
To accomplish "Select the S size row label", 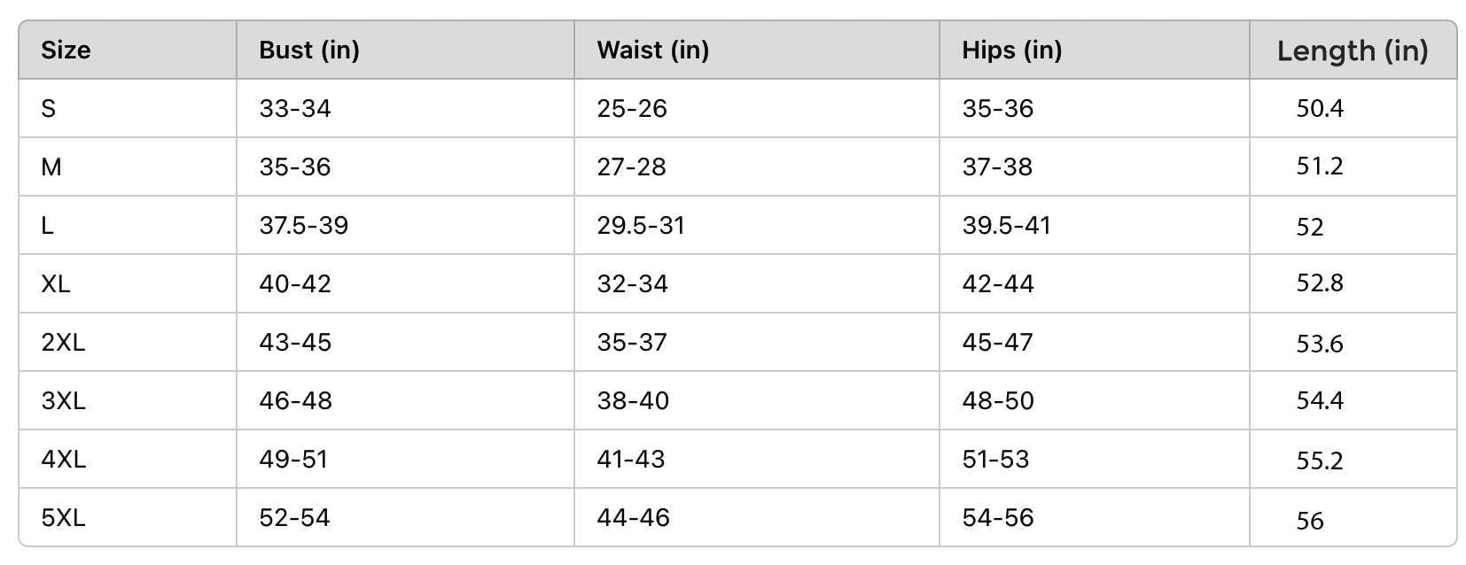I will point(49,109).
